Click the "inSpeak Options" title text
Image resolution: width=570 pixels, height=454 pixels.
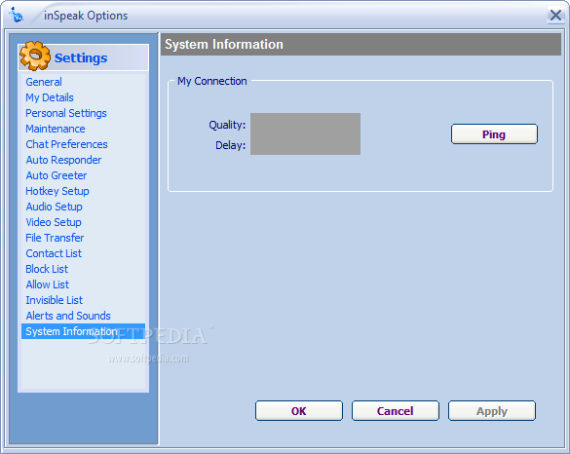click(x=86, y=16)
